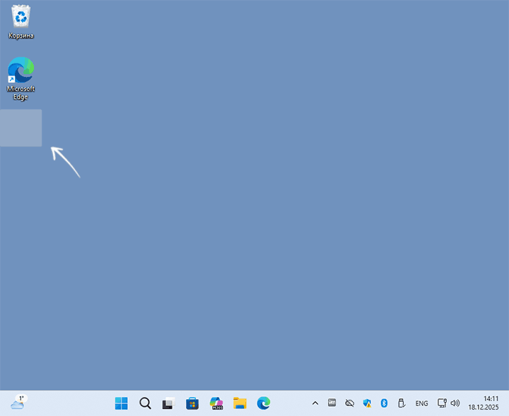Open Task View on taskbar

pyautogui.click(x=168, y=403)
